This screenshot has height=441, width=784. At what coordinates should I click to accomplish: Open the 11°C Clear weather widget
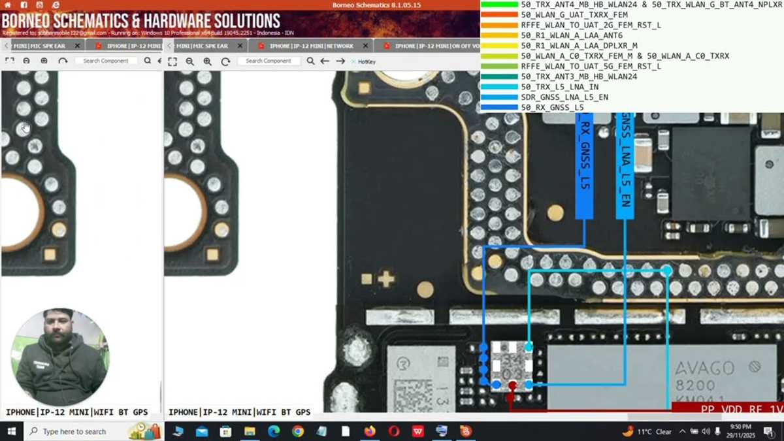(x=647, y=431)
